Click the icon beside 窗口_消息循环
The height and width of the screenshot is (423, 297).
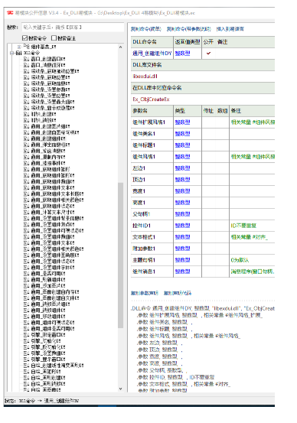click(x=26, y=65)
